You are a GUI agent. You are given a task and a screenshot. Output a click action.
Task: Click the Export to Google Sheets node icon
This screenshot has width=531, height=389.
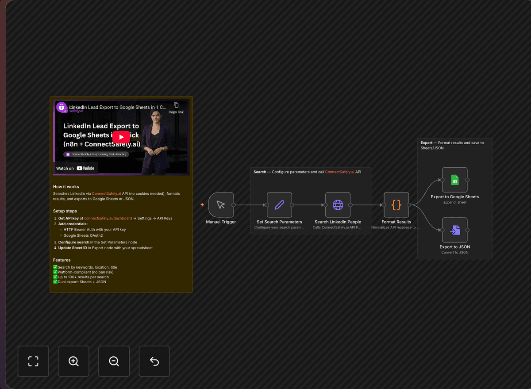coord(454,180)
